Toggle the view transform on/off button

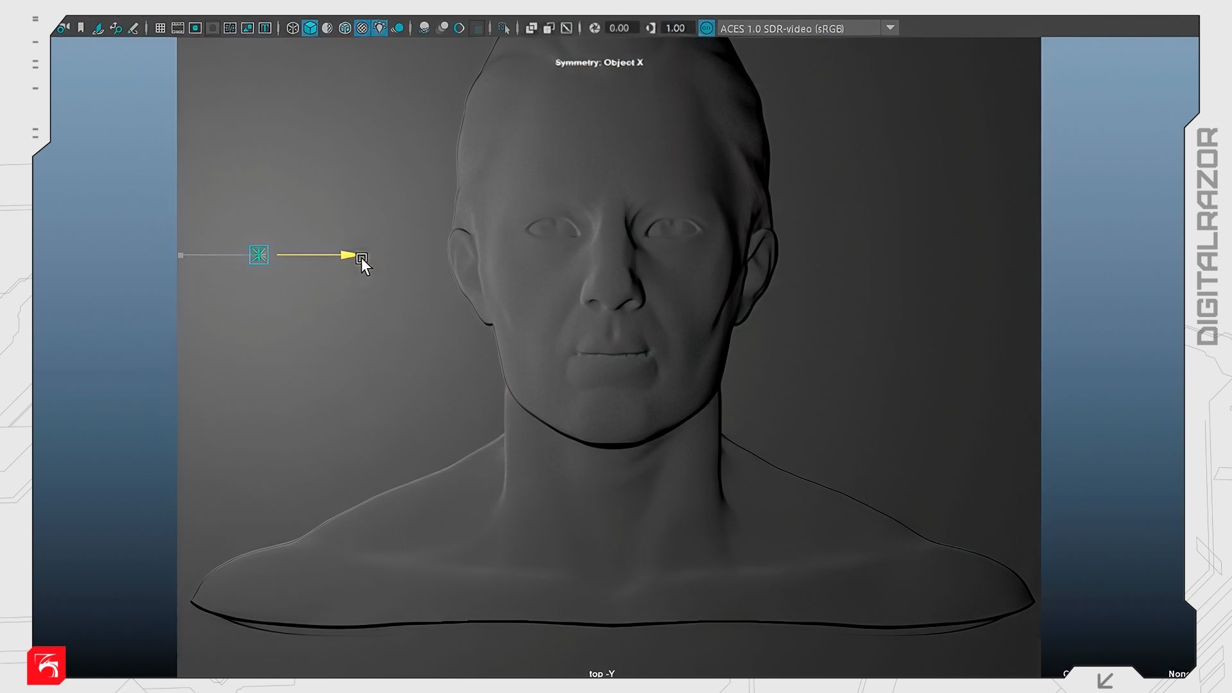click(706, 28)
